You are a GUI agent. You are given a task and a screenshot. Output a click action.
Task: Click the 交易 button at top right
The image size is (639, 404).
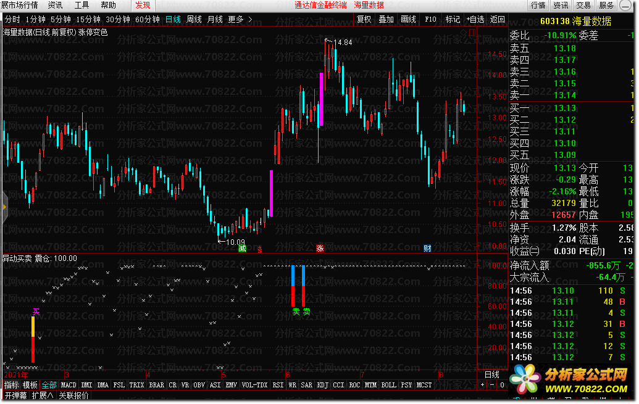click(583, 6)
